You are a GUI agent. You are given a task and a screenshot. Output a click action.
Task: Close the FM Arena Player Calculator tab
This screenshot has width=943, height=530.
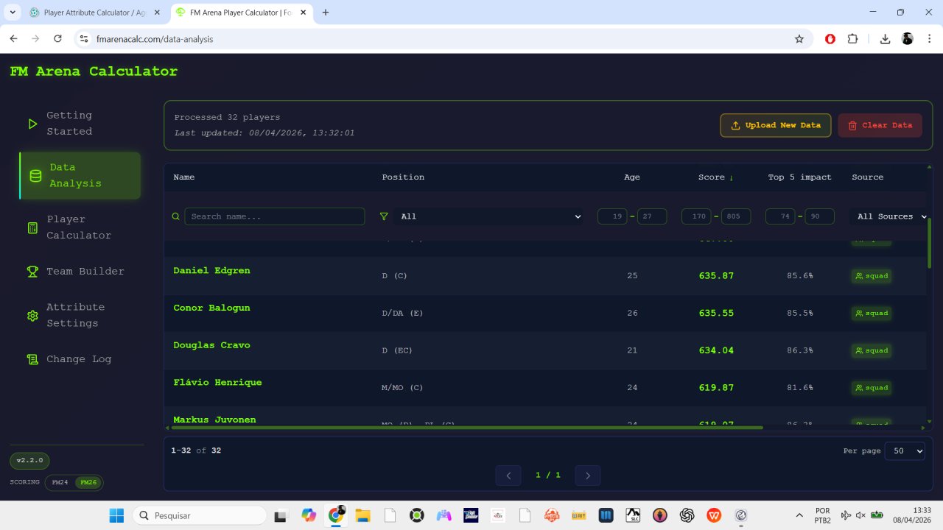303,13
